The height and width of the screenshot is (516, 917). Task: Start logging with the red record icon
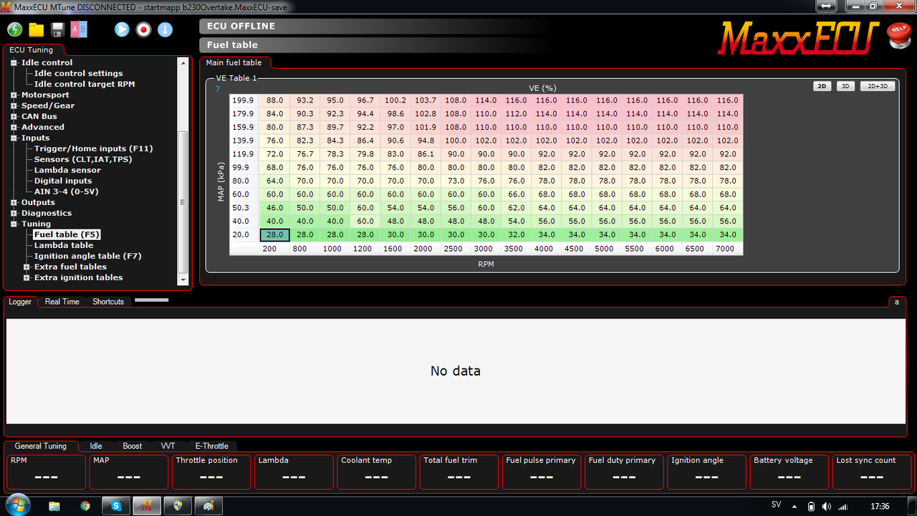point(143,29)
